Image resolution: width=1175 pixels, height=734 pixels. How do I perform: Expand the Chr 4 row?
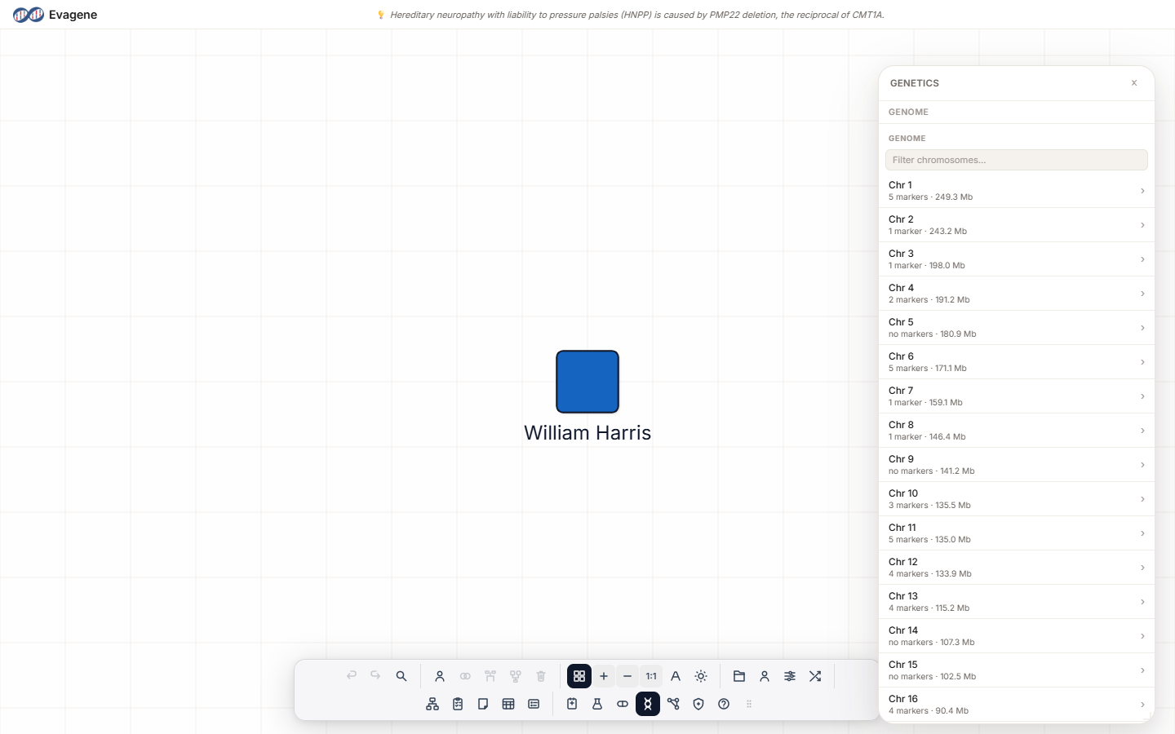pos(1017,294)
